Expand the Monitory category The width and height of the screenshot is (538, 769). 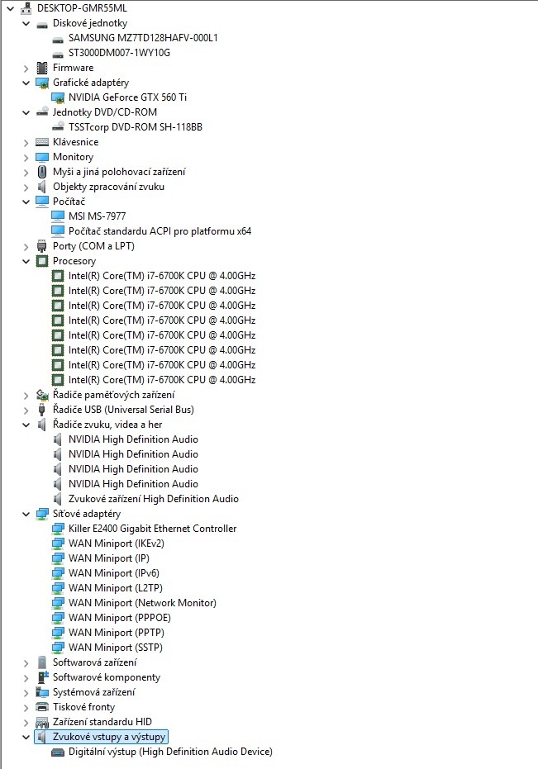26,157
